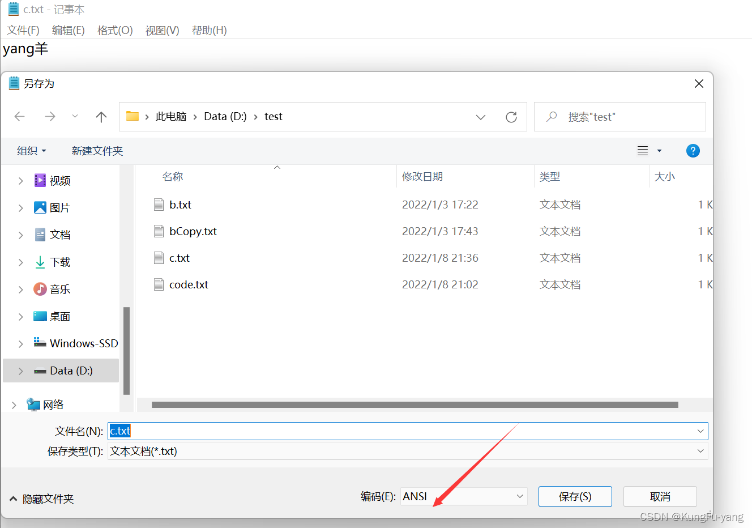Open Notepad 格式(O) menu
Image resolution: width=752 pixels, height=528 pixels.
115,30
